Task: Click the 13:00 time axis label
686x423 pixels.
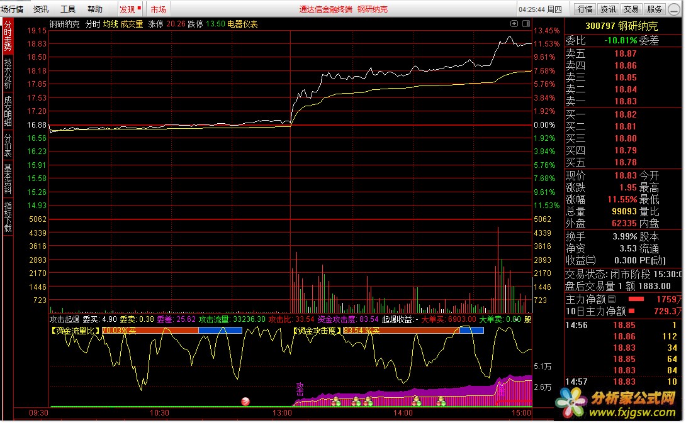Action: tap(282, 413)
